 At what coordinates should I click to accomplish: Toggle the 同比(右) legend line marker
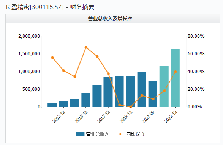pyautogui.click(x=120, y=134)
